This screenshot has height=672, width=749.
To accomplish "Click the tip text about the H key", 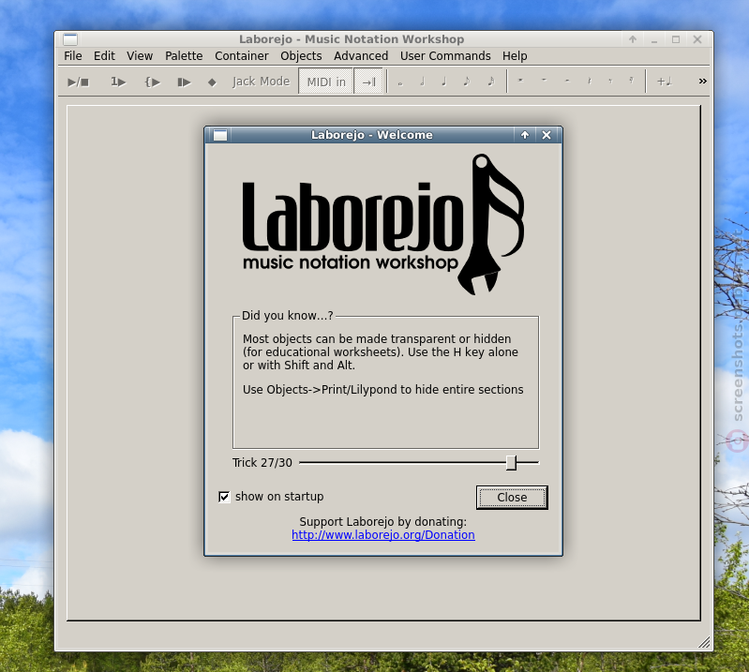I will click(x=381, y=352).
